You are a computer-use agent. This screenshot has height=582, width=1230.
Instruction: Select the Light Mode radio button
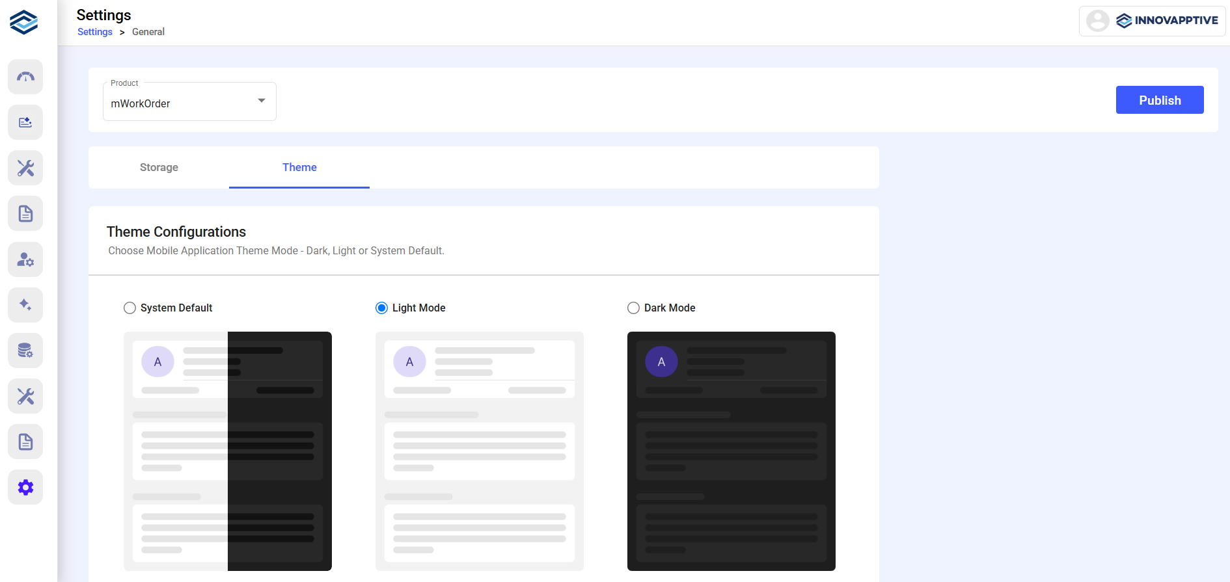[382, 308]
